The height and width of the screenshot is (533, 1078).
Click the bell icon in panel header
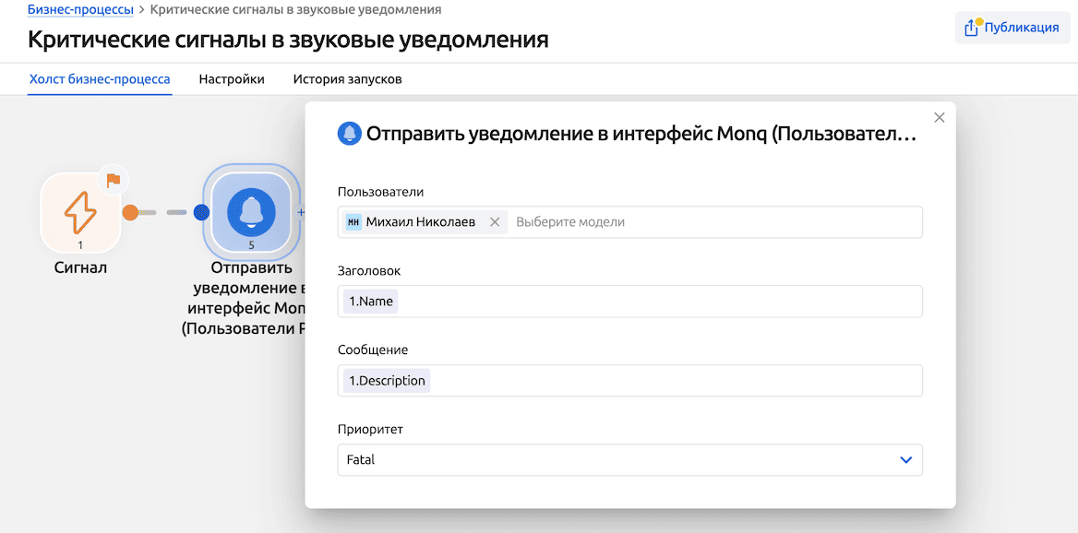349,134
